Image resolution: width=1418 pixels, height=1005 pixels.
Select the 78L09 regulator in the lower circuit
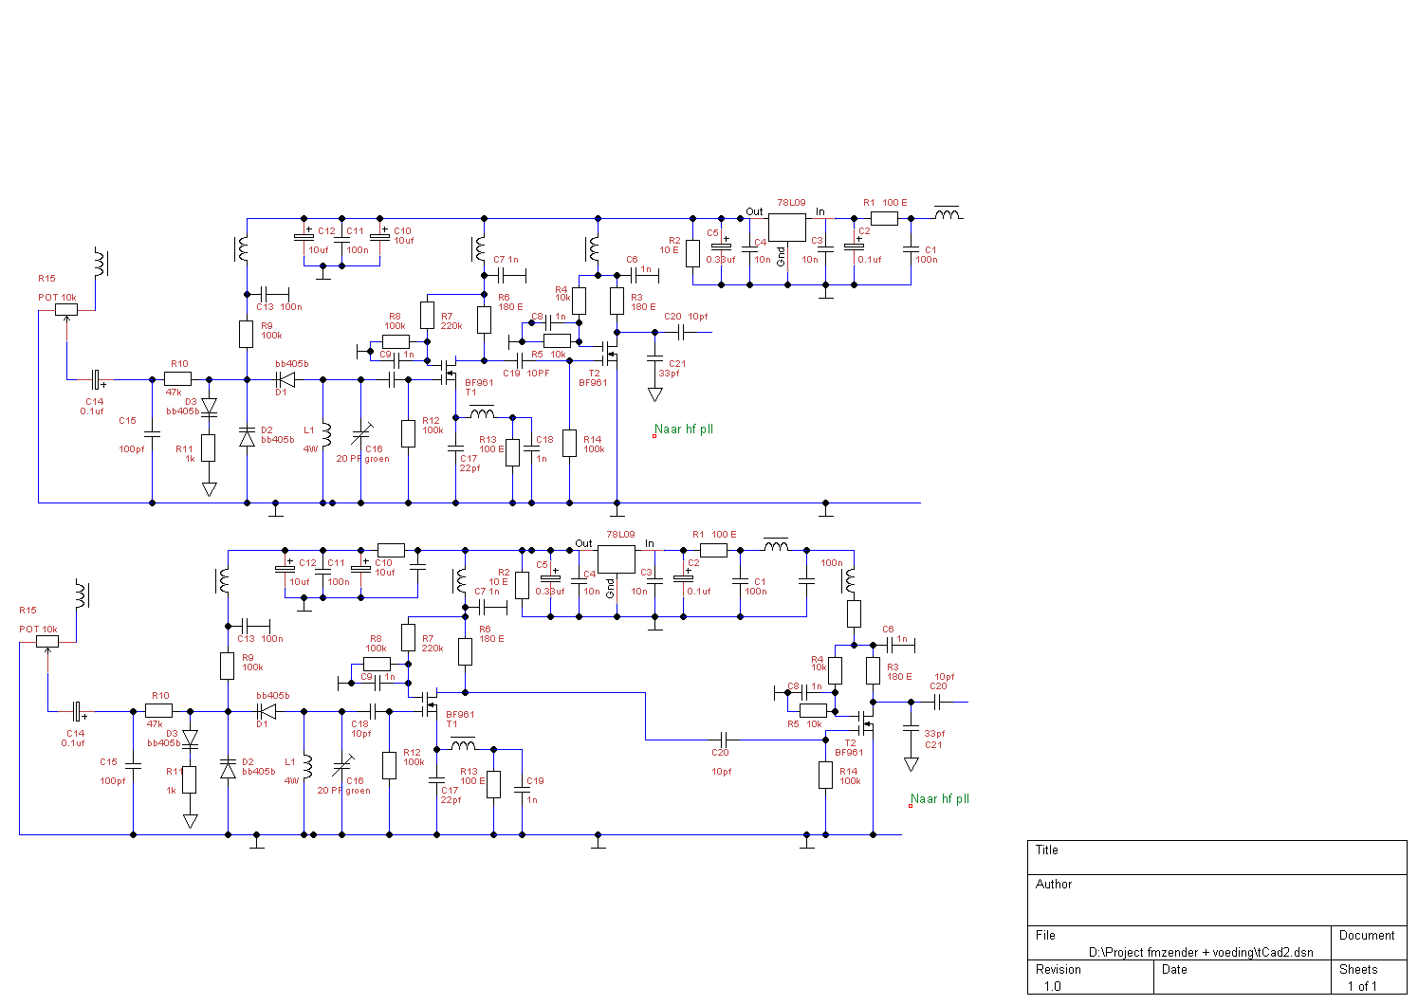pyautogui.click(x=616, y=558)
